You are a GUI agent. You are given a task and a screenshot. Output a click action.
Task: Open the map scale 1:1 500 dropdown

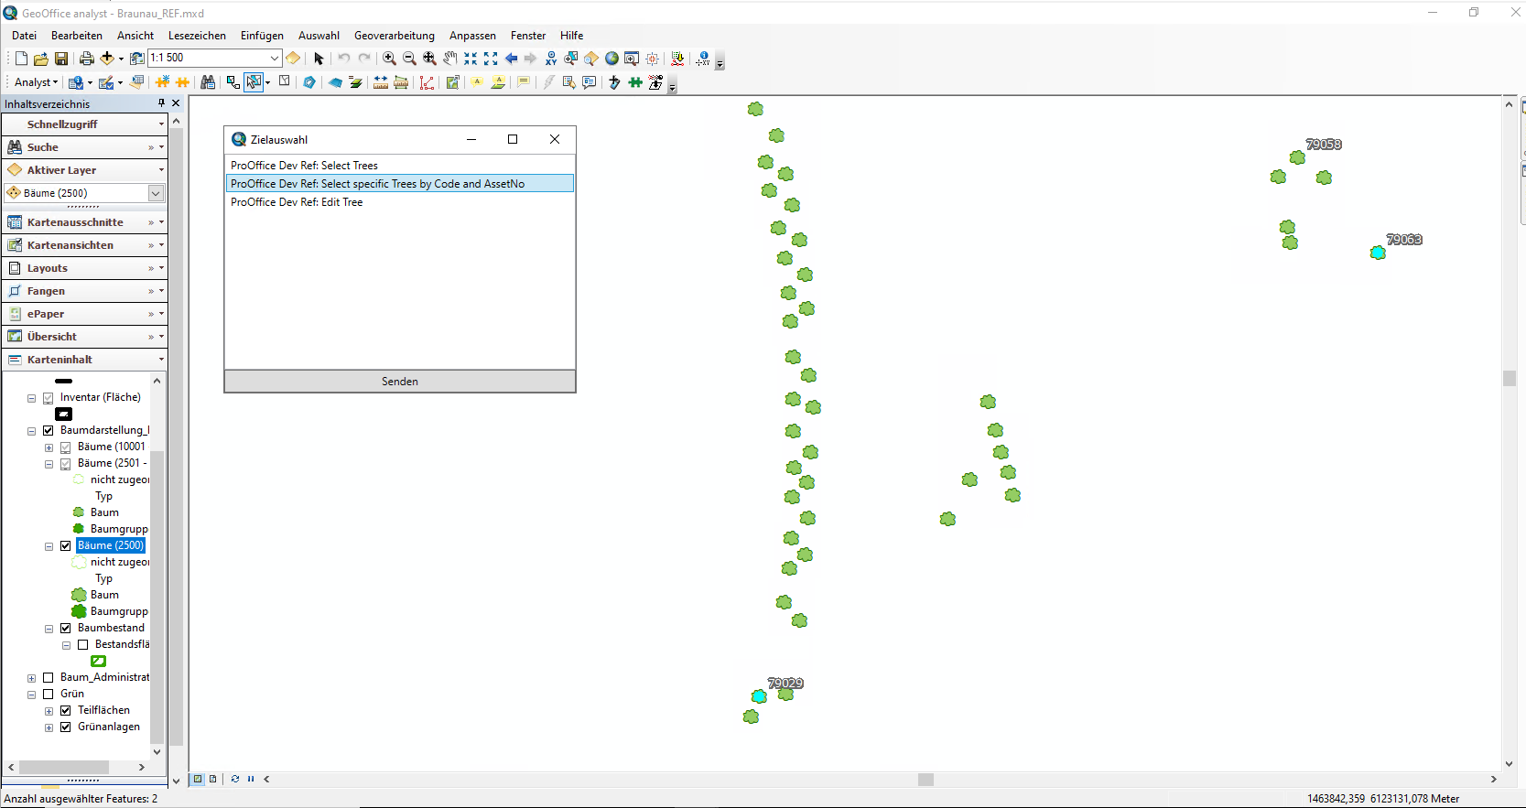pyautogui.click(x=274, y=58)
